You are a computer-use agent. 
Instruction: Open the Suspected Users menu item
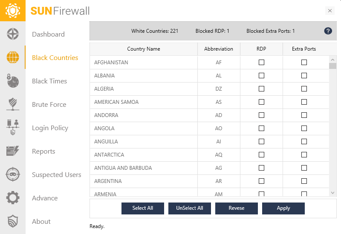click(56, 174)
